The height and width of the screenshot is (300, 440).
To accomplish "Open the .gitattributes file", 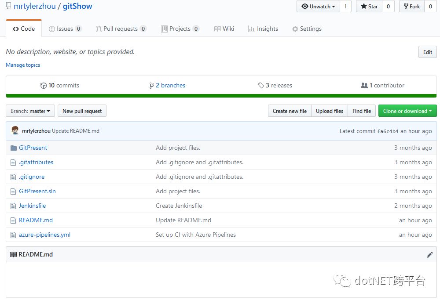I will (x=36, y=163).
